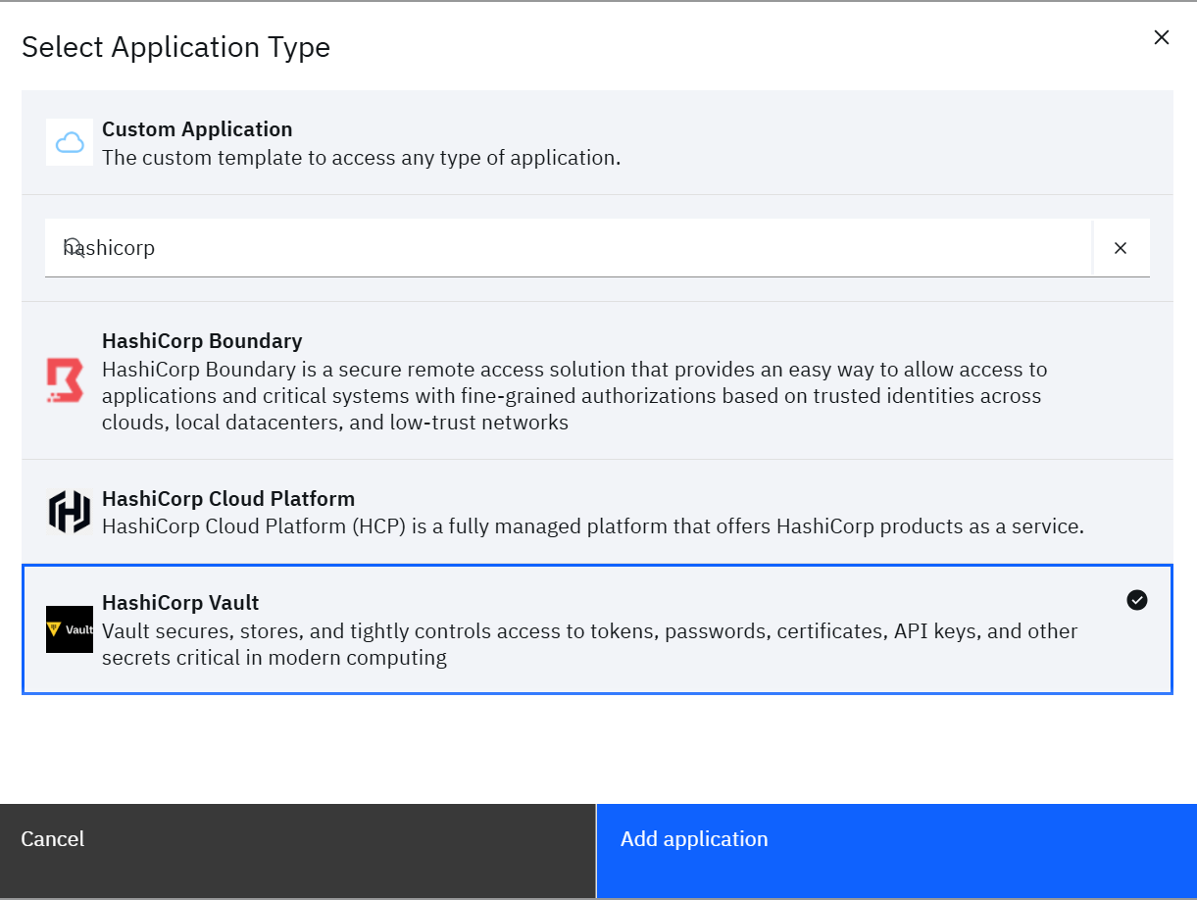Select the HashiCorp Vault title

click(x=180, y=603)
